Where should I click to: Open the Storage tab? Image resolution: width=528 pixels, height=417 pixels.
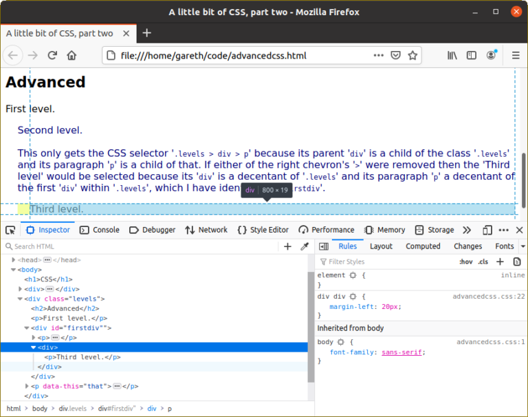coord(434,230)
